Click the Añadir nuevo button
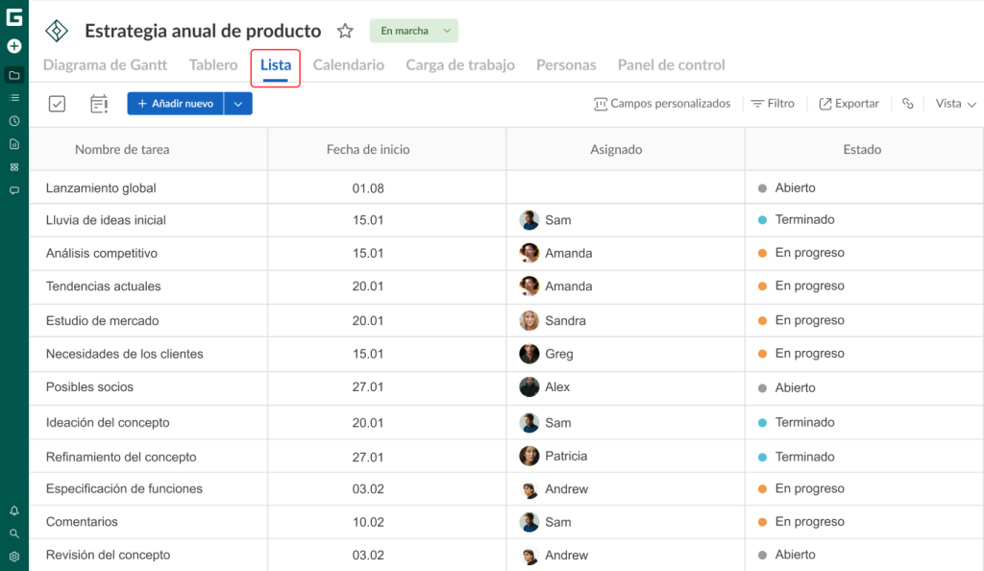984x571 pixels. [x=175, y=104]
